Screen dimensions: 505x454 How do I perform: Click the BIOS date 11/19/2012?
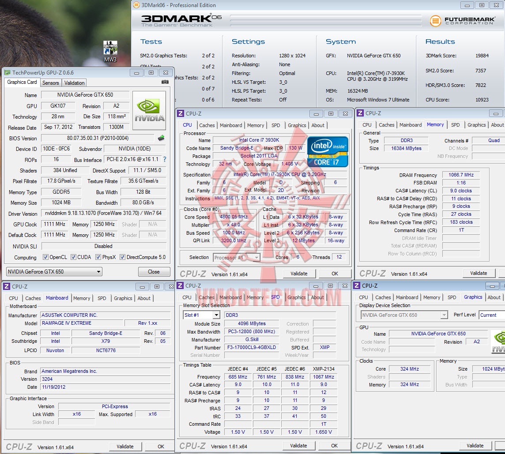point(106,387)
